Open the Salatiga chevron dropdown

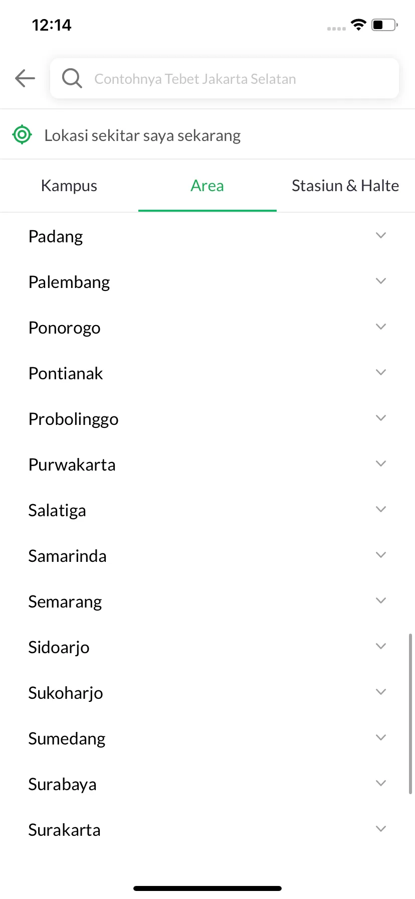(x=381, y=509)
